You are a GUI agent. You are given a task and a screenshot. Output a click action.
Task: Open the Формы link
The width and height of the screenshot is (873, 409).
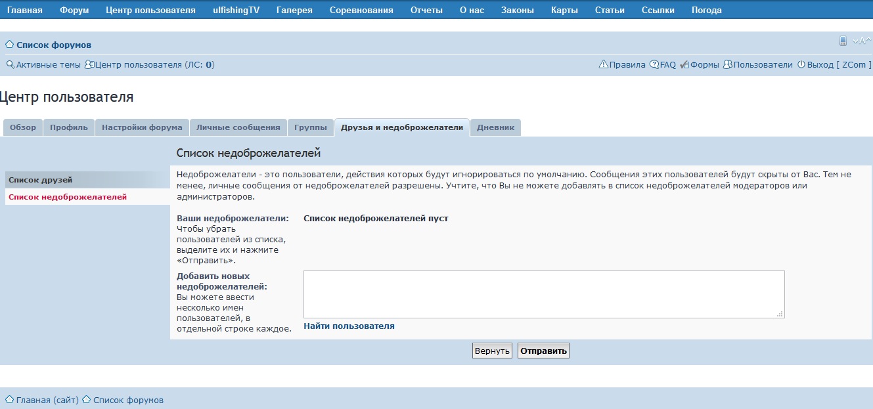pos(705,65)
